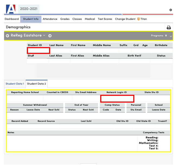
Task: Expand the Programs chevron
Action: click(171, 36)
